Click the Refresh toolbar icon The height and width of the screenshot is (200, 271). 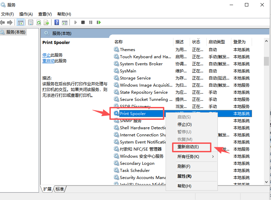click(x=39, y=22)
